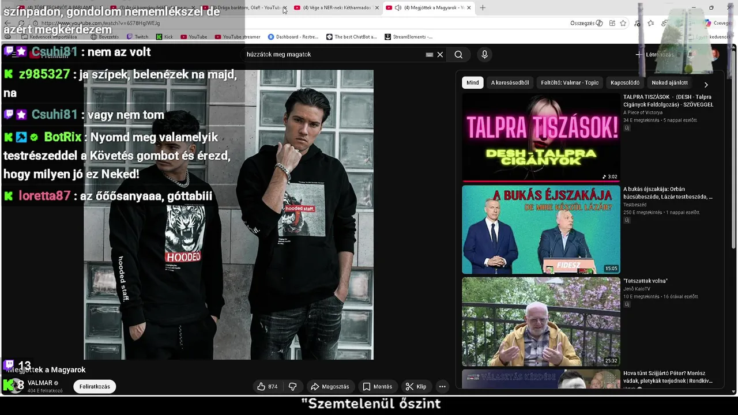Screen dimensions: 738x415
Task: Open the music note media icon in the browser toolbar
Action: (637, 23)
